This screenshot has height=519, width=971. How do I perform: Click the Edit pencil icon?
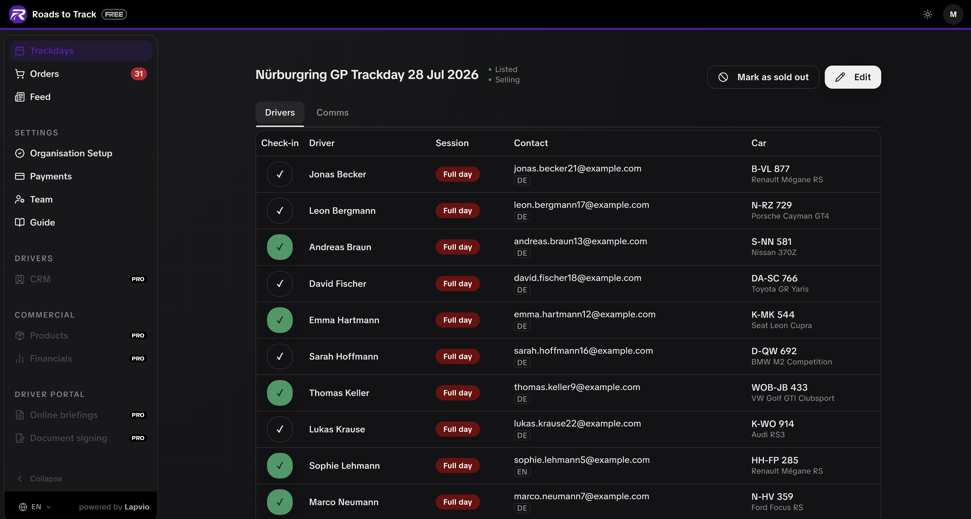pos(840,77)
